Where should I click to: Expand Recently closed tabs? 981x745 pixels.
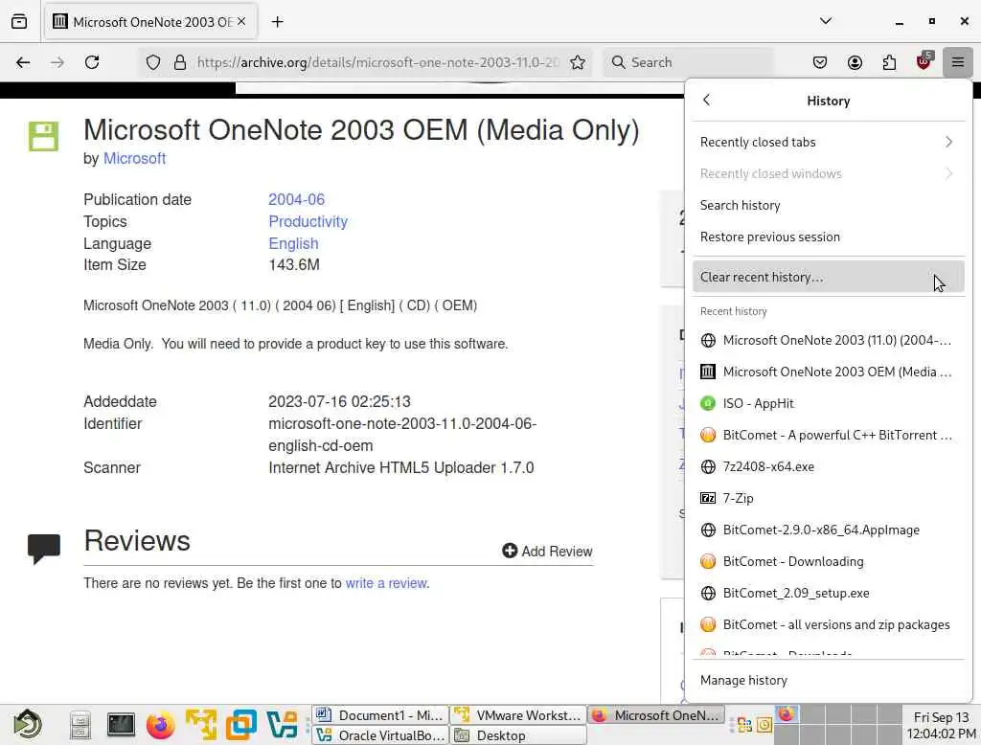click(x=829, y=142)
